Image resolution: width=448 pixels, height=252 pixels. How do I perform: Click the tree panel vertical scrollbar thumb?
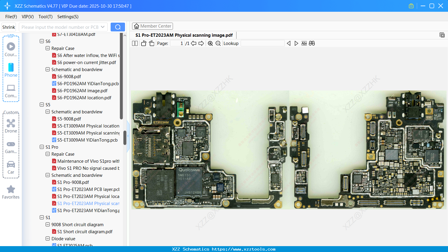125,138
